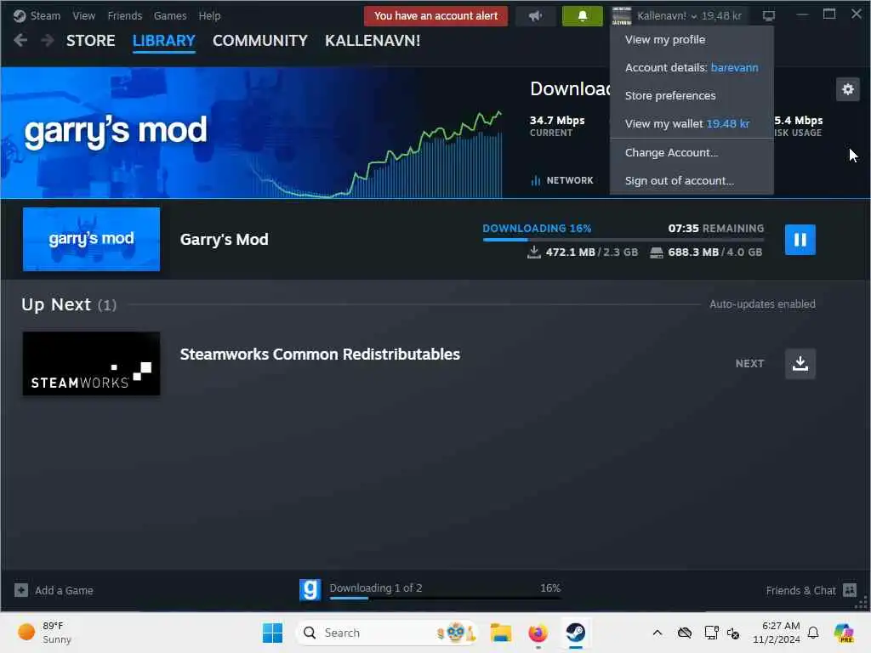Click the 34.7 Mbps CURRENT stat
871x653 pixels.
(x=557, y=126)
